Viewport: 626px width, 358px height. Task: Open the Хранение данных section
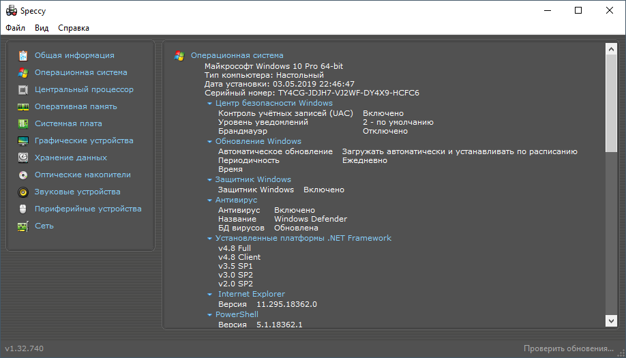(x=71, y=158)
